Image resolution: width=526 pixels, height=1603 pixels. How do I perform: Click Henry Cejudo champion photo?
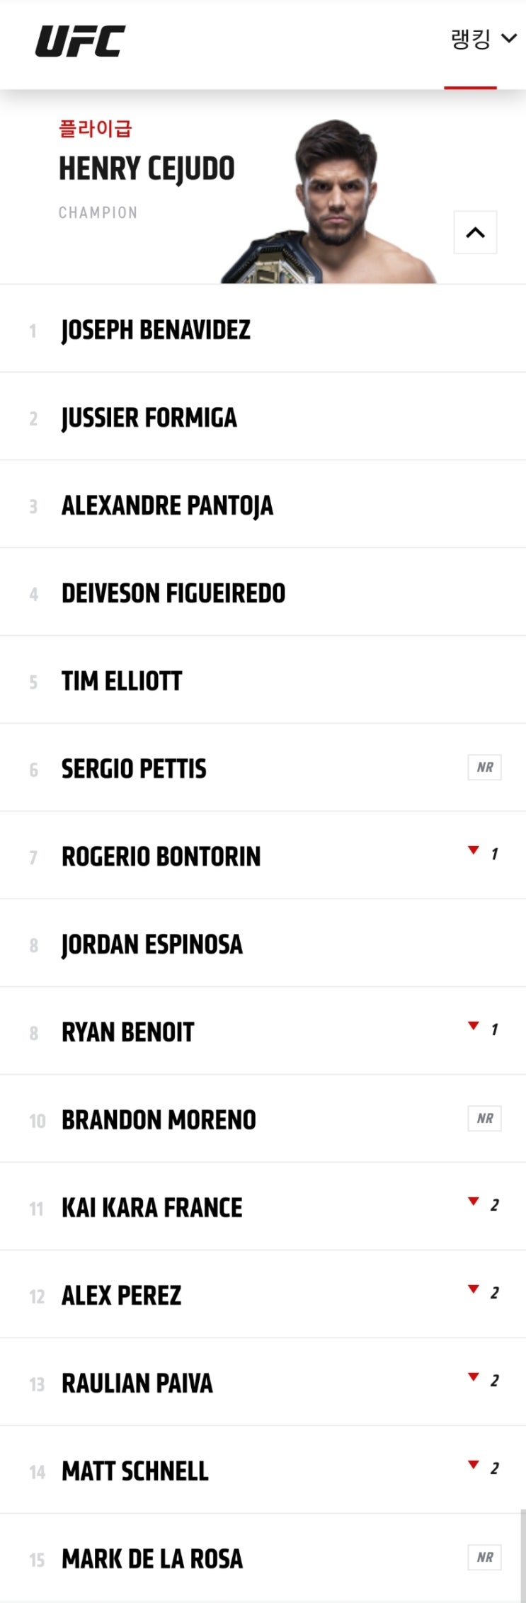click(329, 202)
